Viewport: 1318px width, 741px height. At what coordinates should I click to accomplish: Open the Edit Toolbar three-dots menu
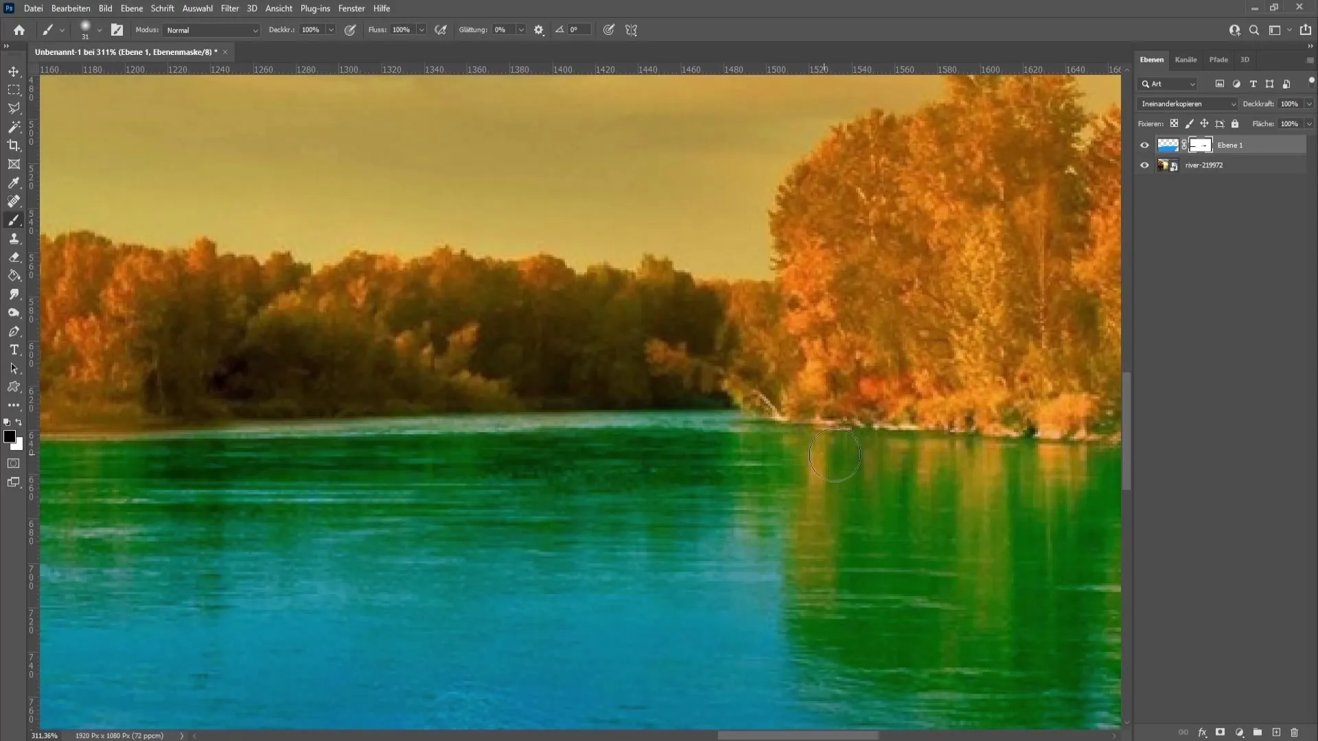(14, 405)
